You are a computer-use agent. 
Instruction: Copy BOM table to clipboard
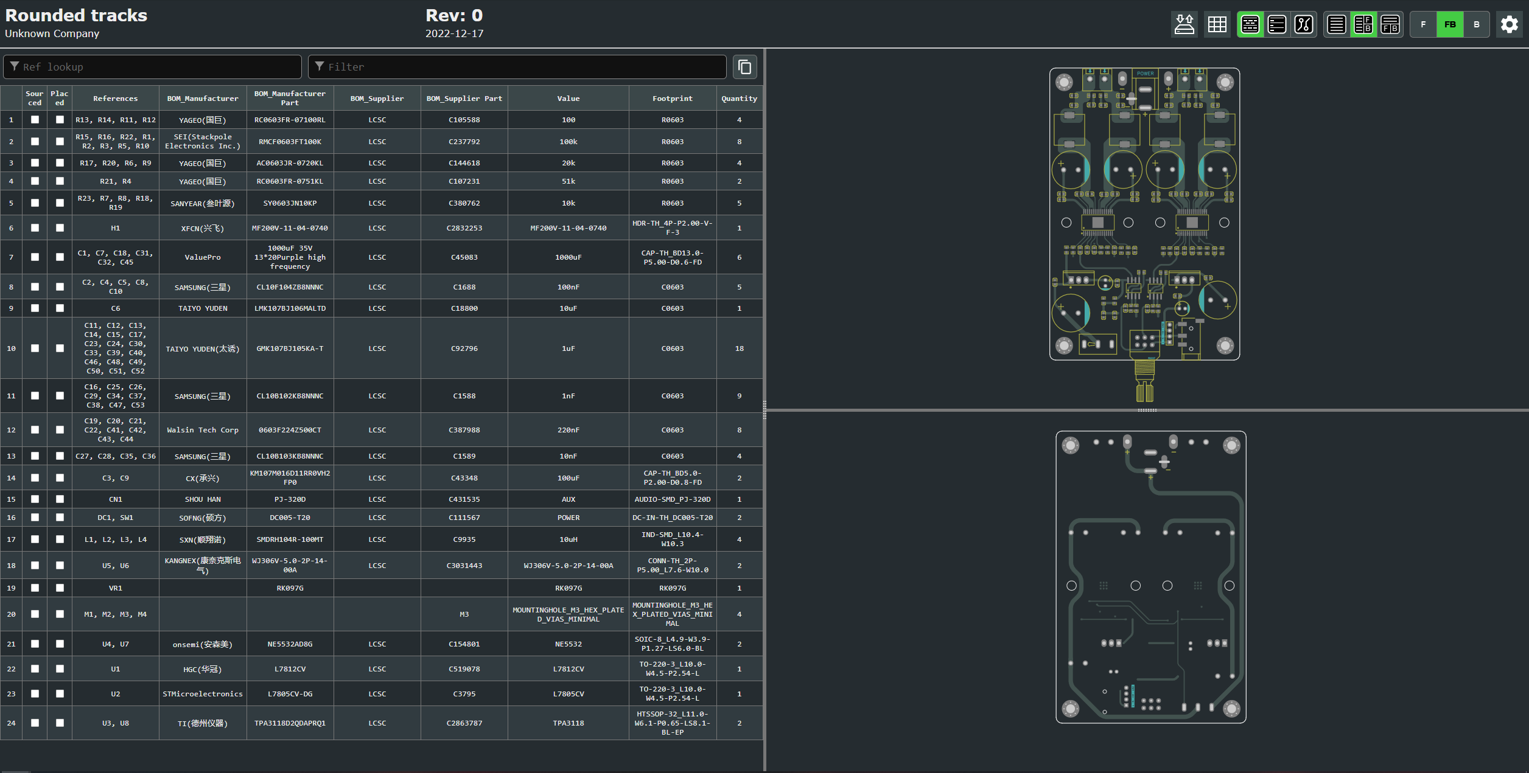(745, 67)
